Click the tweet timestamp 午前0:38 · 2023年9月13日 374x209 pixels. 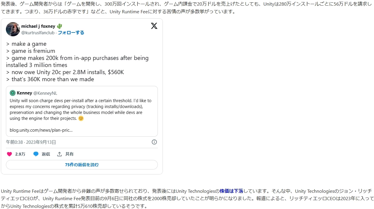click(31, 142)
